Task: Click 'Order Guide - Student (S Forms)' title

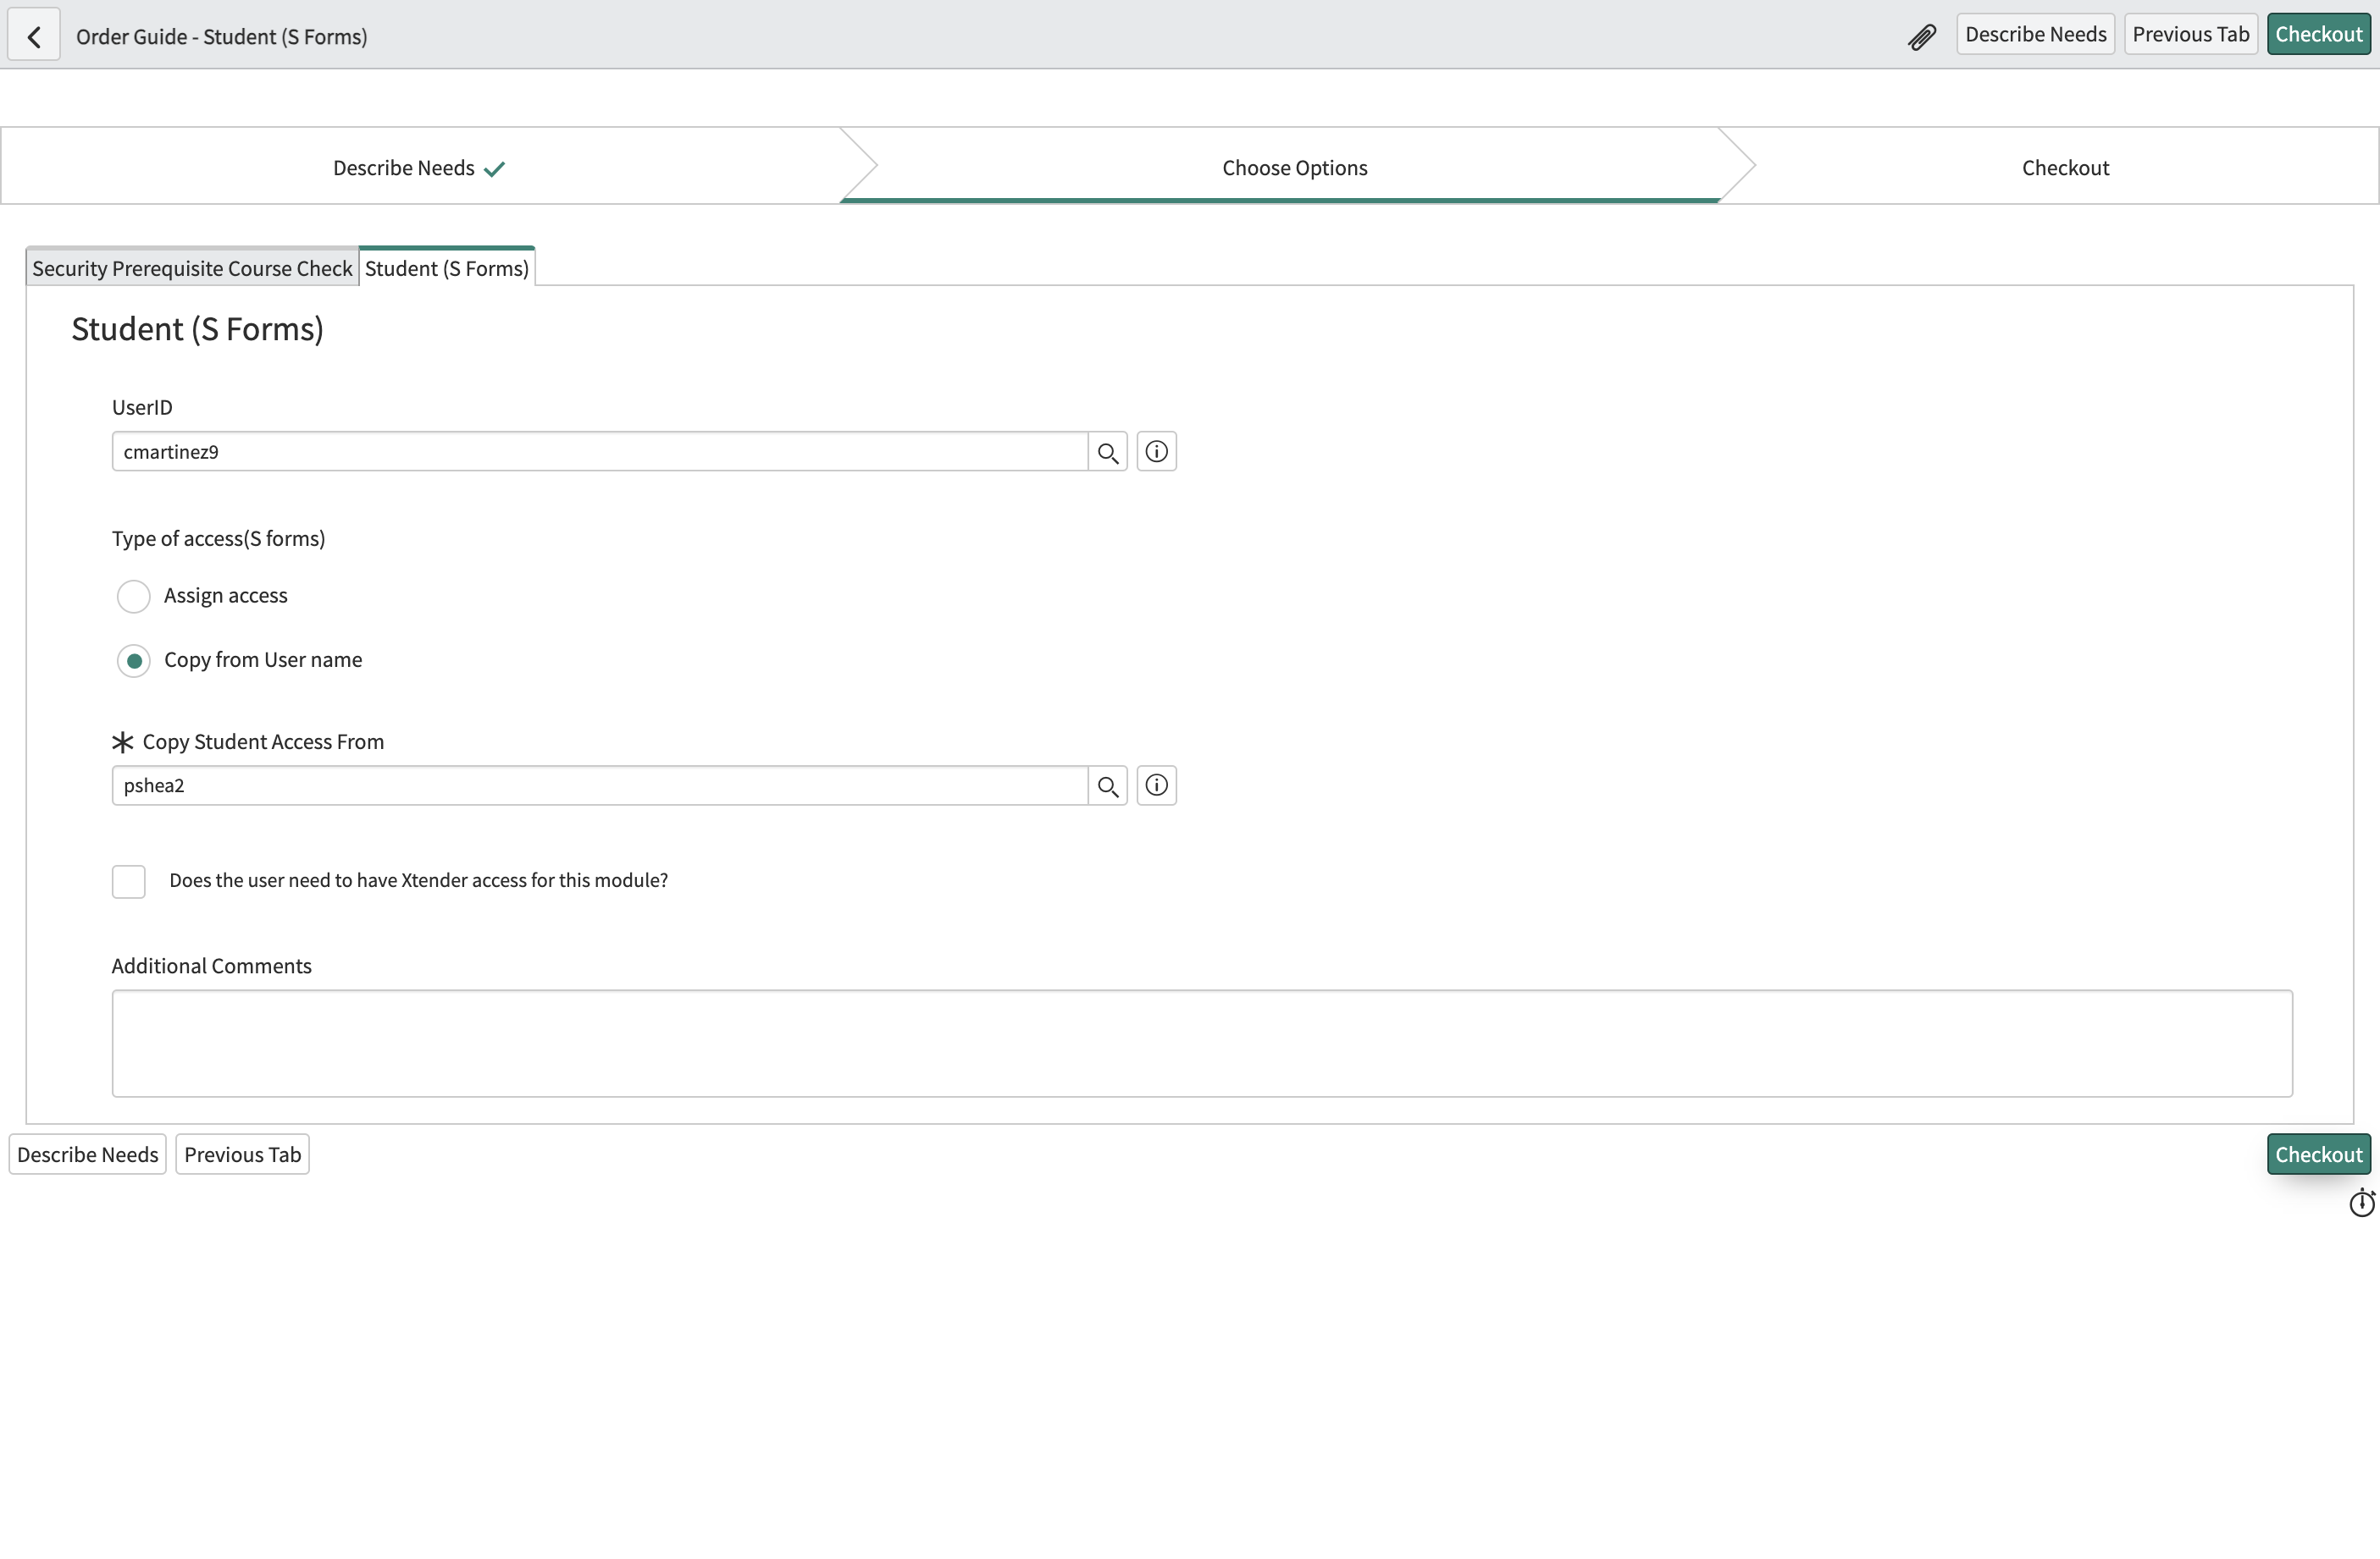Action: pos(222,36)
